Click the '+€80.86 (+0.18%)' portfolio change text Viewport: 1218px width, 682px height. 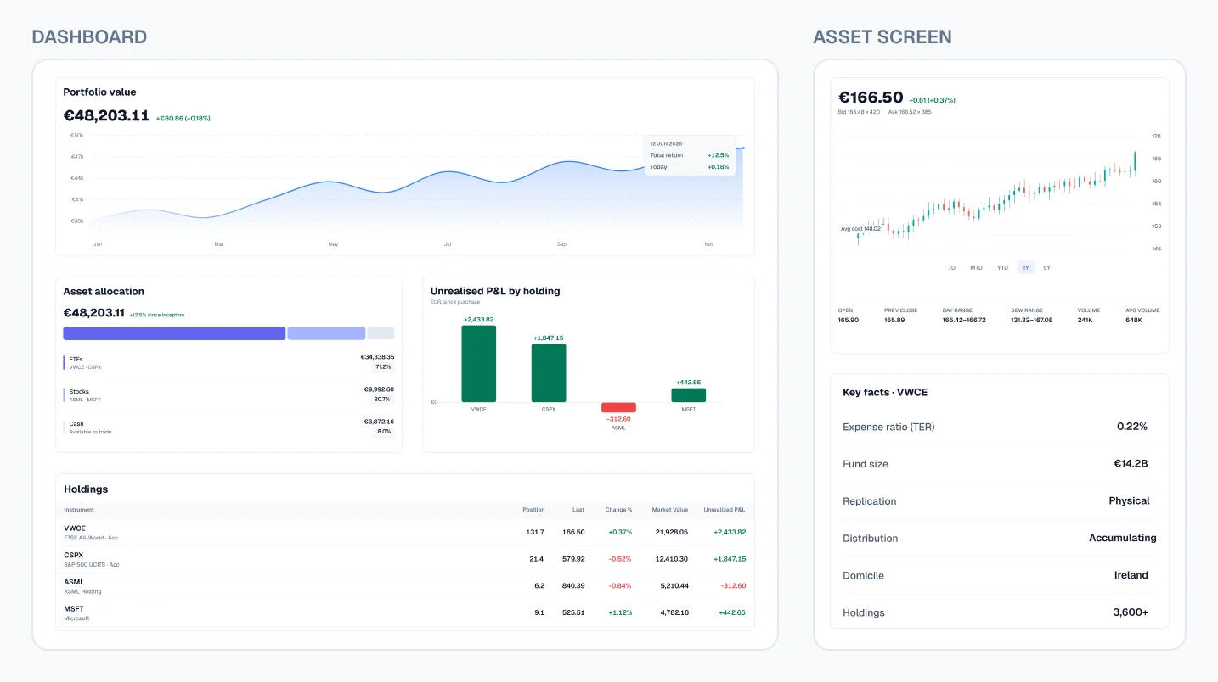pos(183,118)
